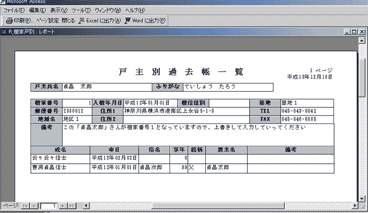
Task: Go to next page navigation button
Action: pyautogui.click(x=63, y=206)
